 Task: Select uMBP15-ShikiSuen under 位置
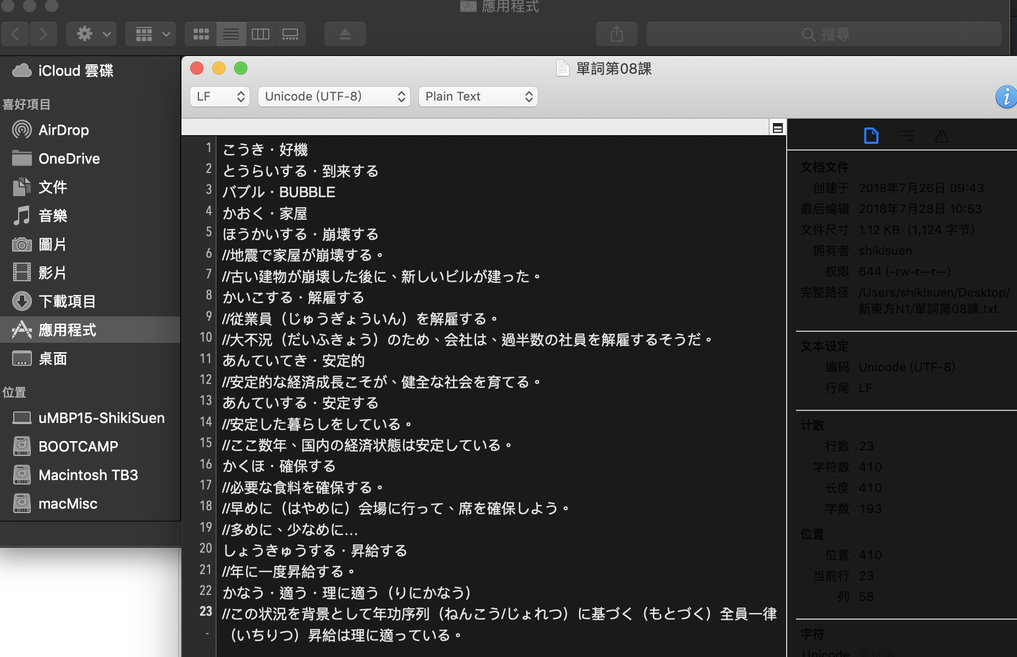90,418
